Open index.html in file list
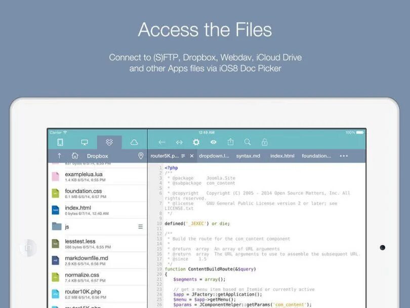 98,210
